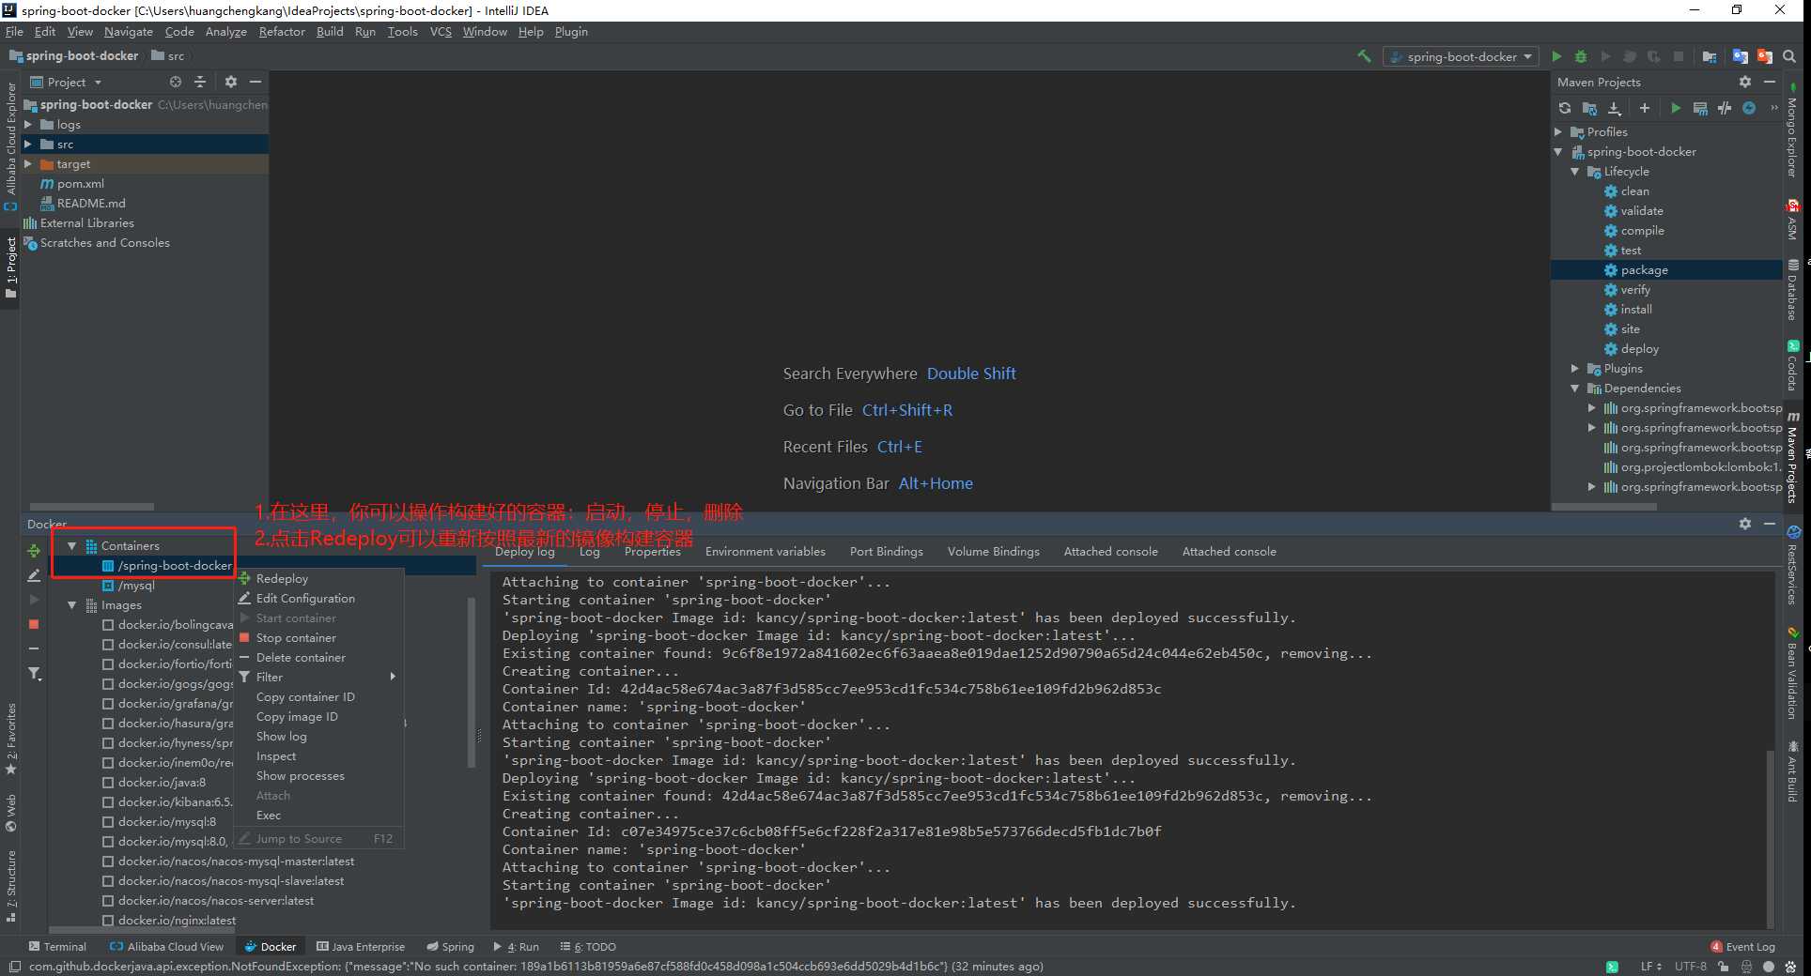Click Download Sources icon in Maven toolbar
Image resolution: width=1811 pixels, height=976 pixels.
[1615, 108]
